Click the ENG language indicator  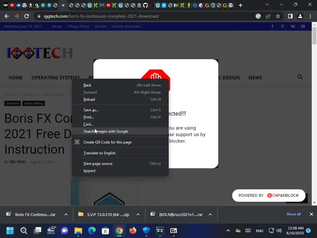[x=260, y=231]
